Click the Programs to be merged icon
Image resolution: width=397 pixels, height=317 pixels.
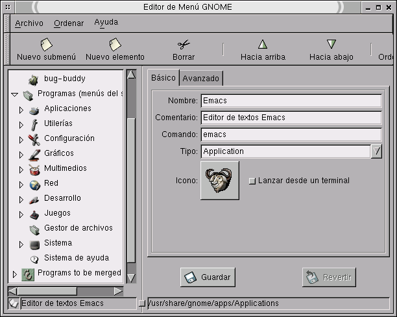pos(28,275)
